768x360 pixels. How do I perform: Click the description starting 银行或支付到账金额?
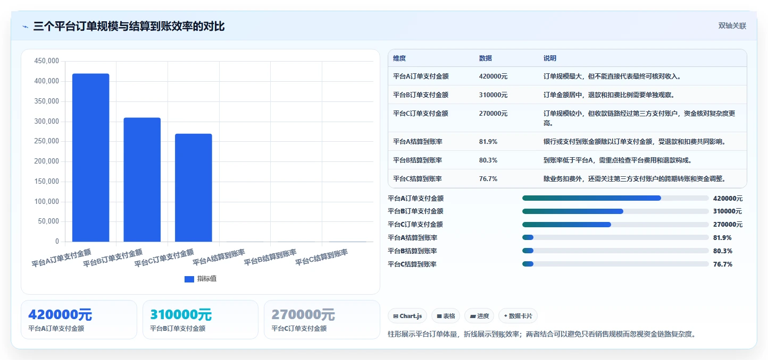[635, 142]
